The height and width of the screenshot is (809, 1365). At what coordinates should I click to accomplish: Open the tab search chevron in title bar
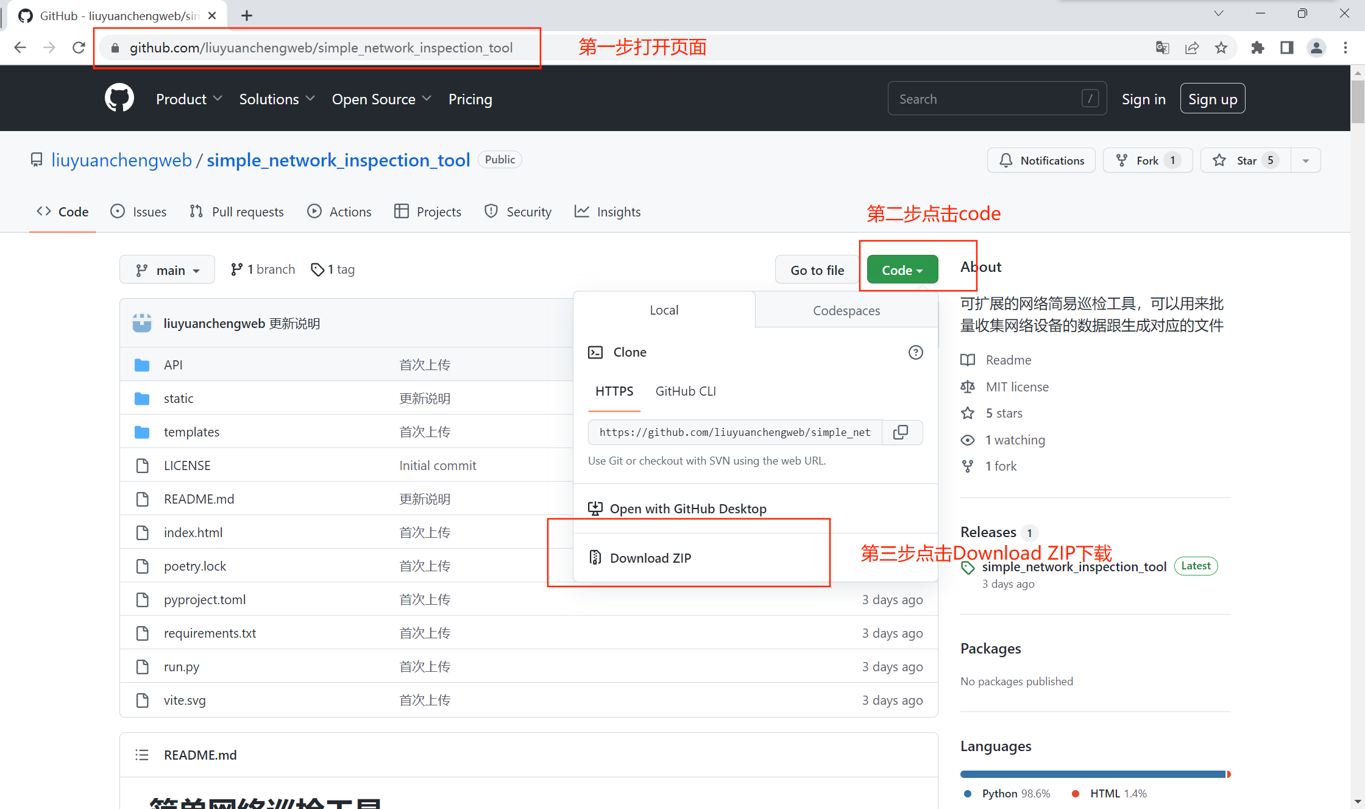click(x=1219, y=13)
